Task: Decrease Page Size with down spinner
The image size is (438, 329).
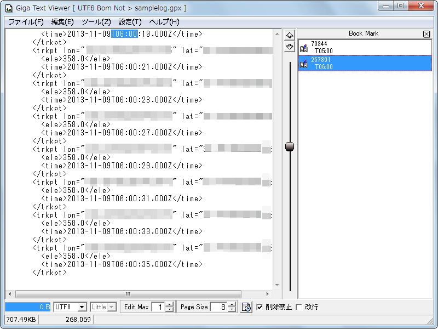Action: (232, 309)
